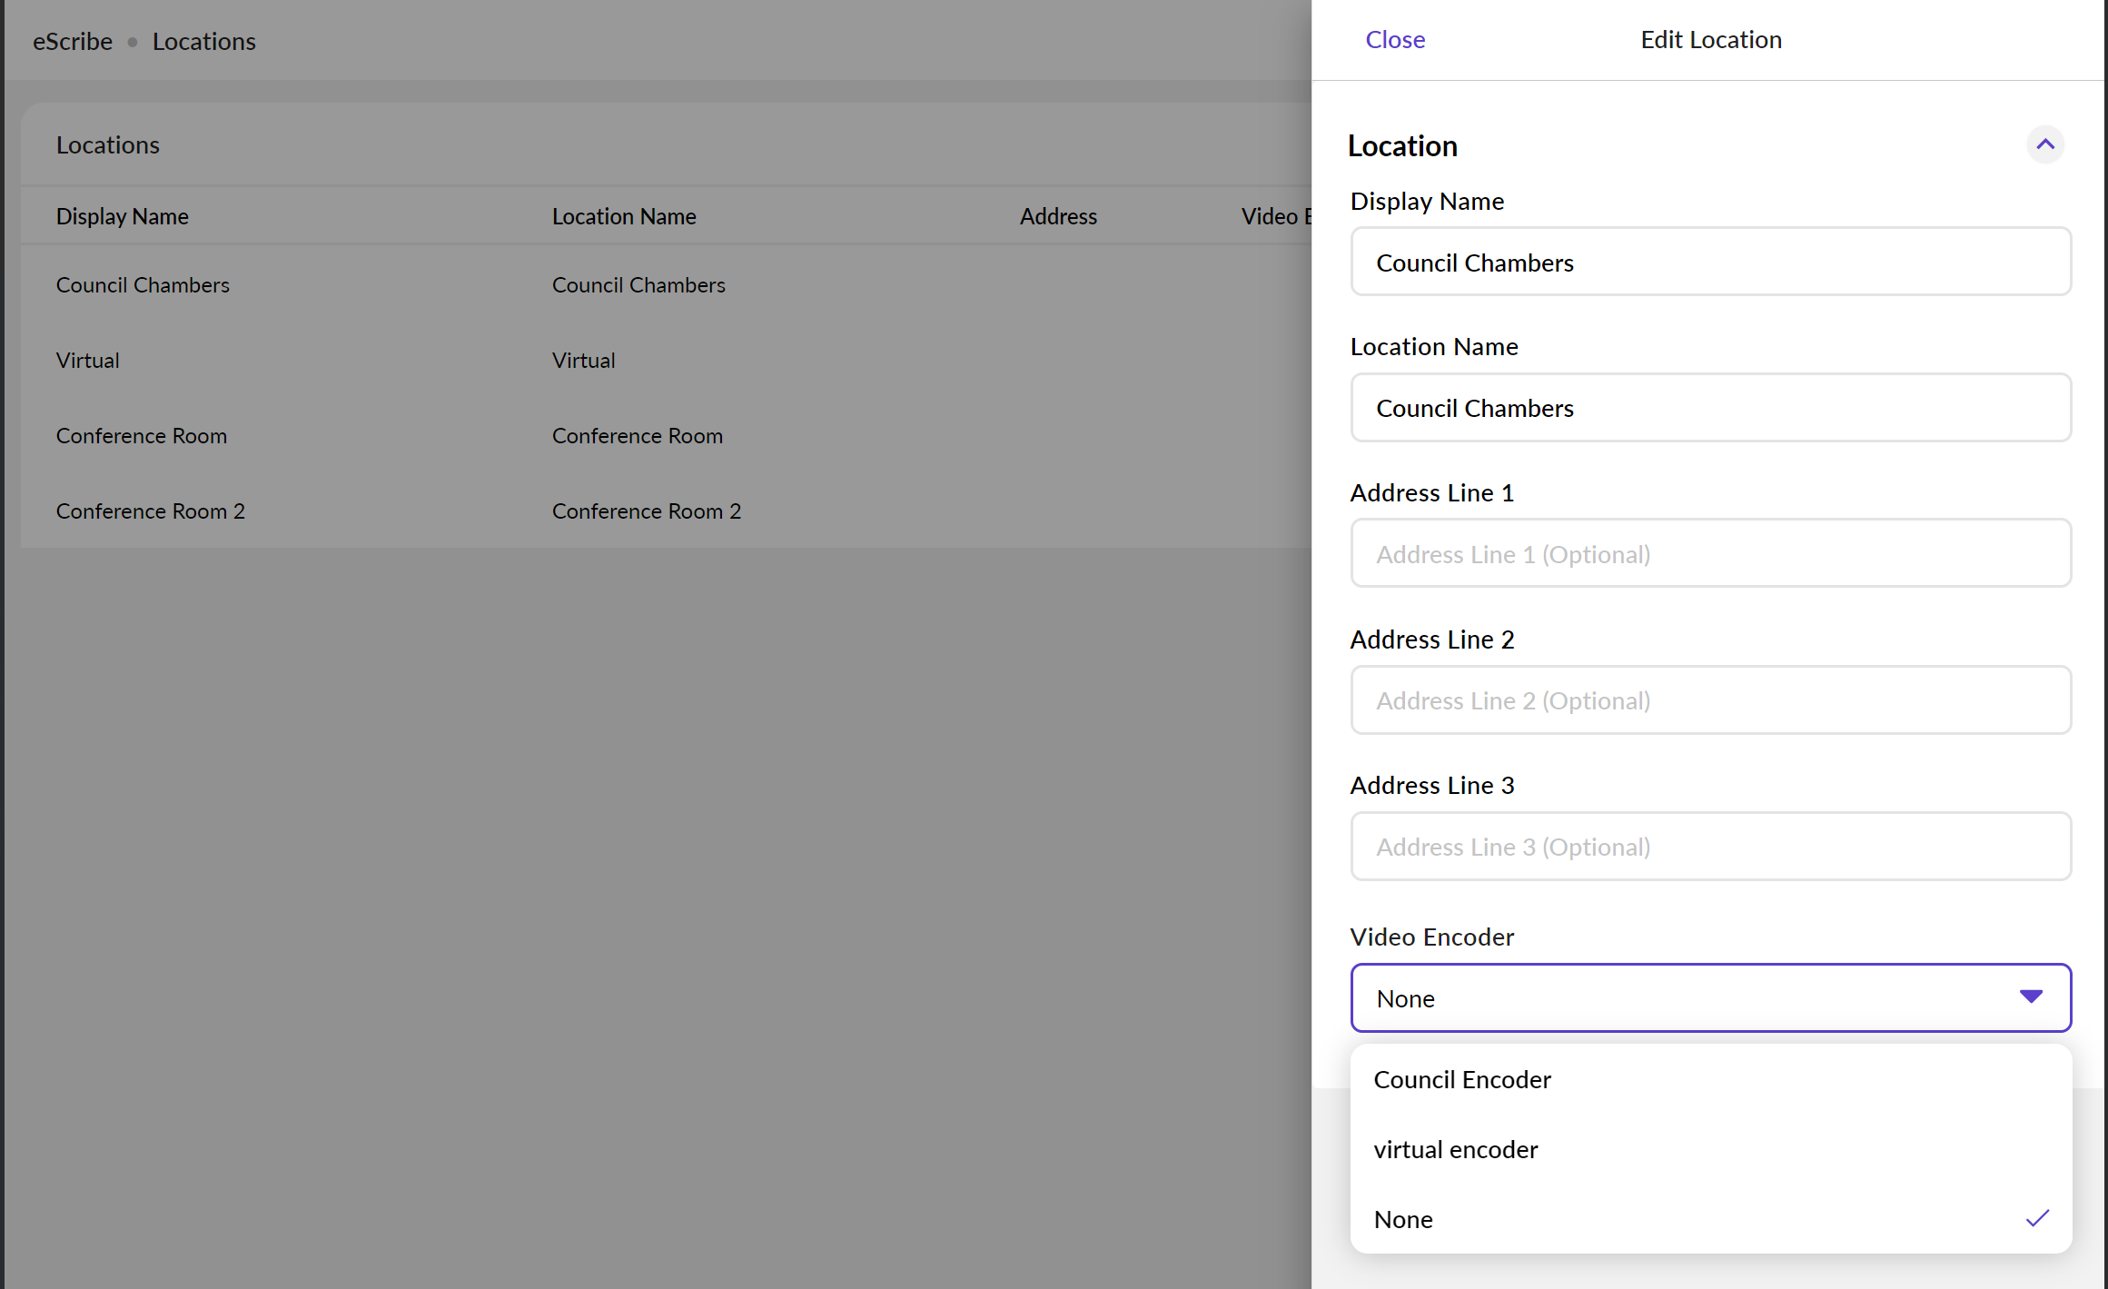Select the Virtual location row
Screen dimensions: 2108x1289
[x=87, y=361]
